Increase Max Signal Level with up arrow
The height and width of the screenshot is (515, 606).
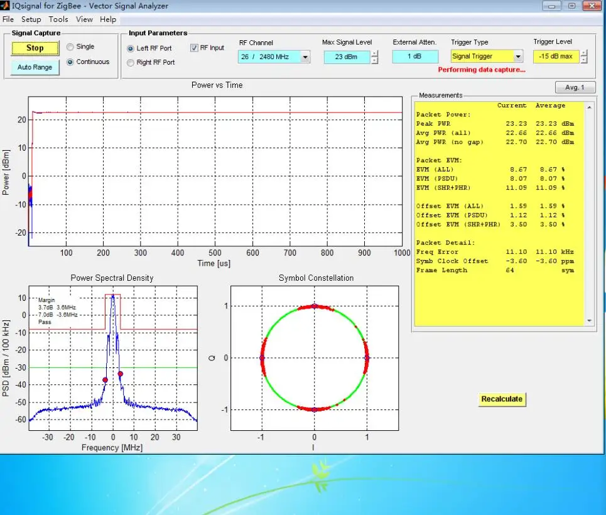tap(375, 53)
